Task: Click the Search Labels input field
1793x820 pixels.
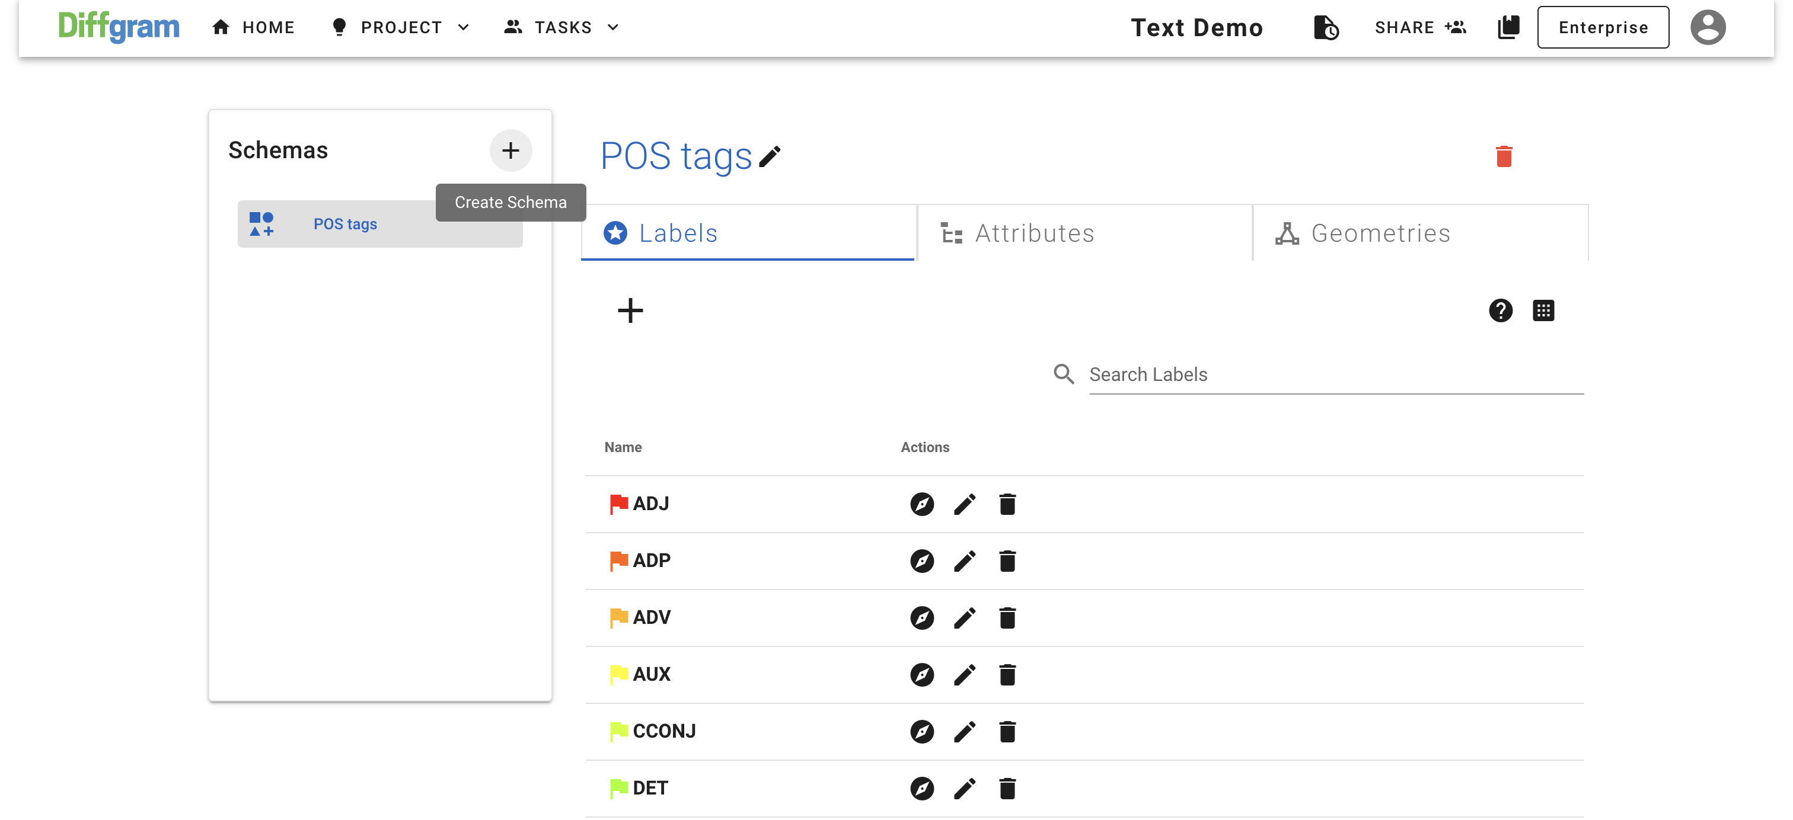Action: click(1335, 374)
